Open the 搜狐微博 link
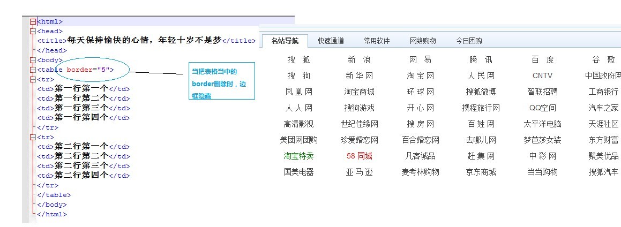 tap(481, 92)
